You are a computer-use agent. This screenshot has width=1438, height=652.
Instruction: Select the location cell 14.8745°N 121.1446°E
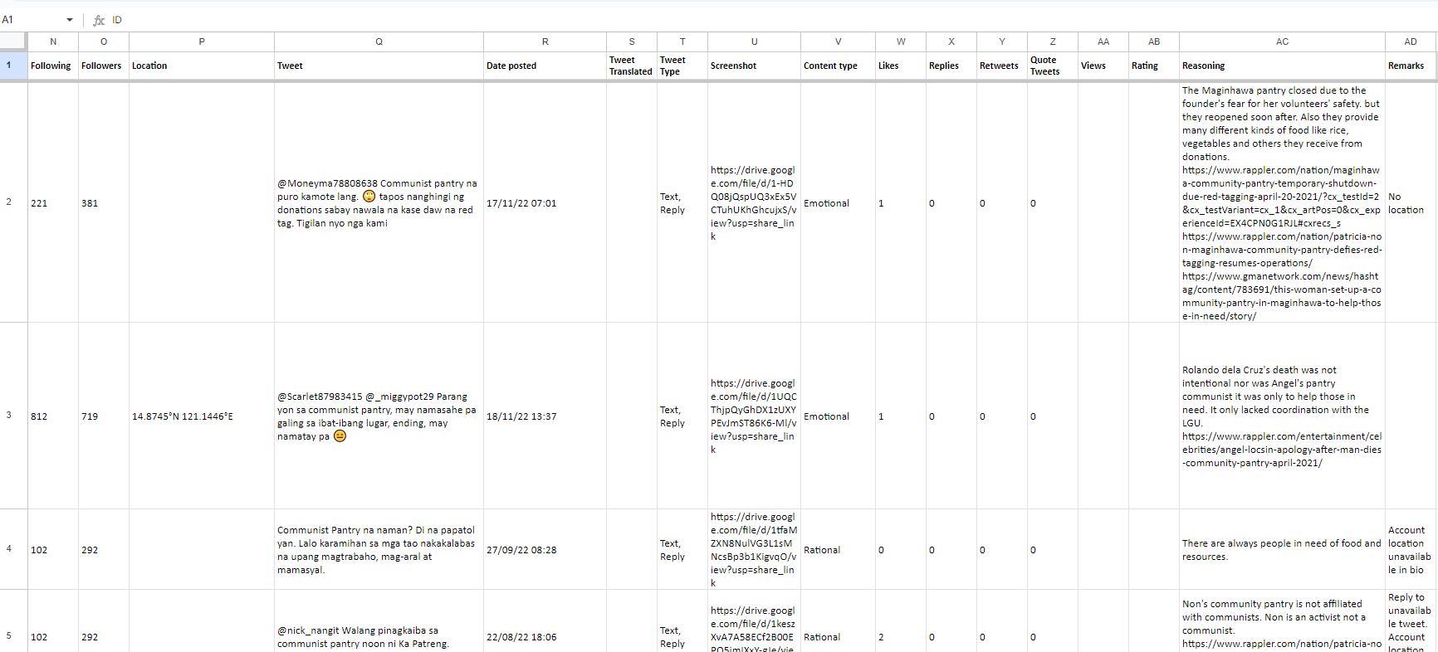click(183, 416)
